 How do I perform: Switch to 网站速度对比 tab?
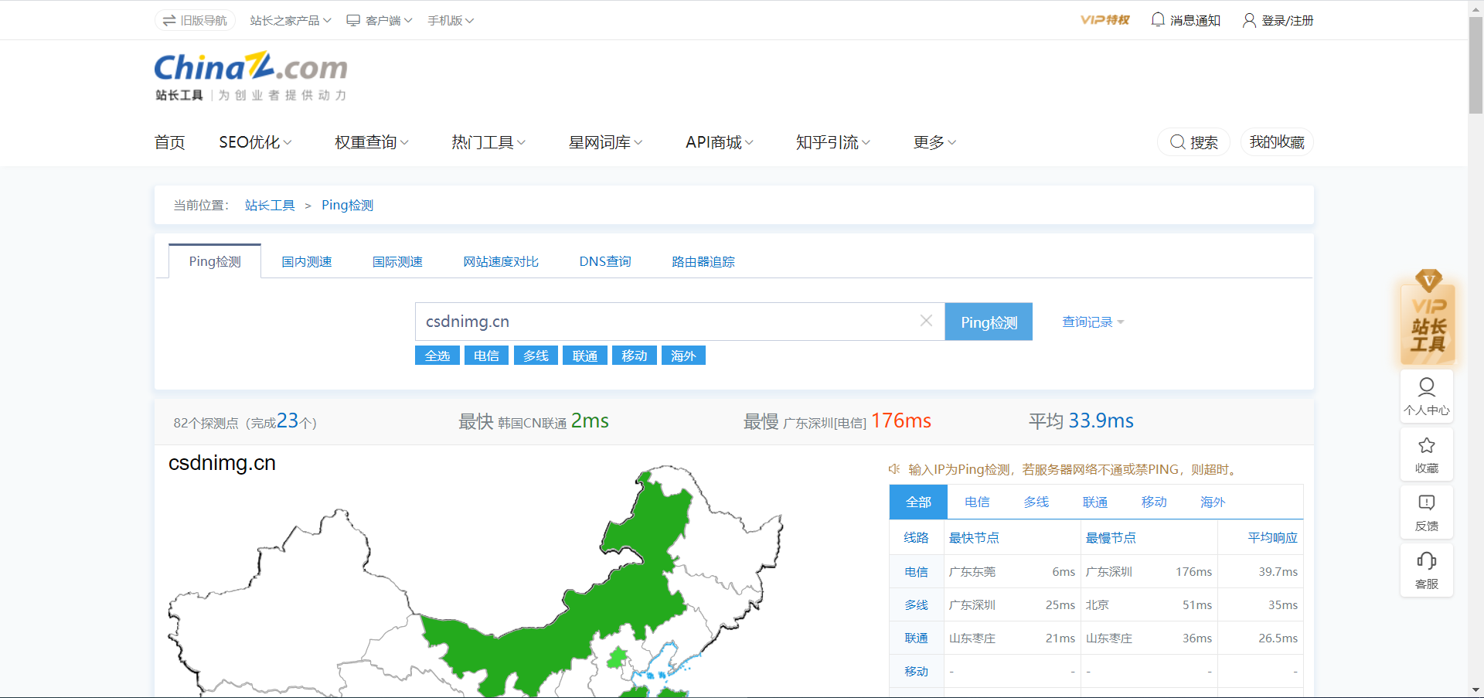click(x=501, y=261)
